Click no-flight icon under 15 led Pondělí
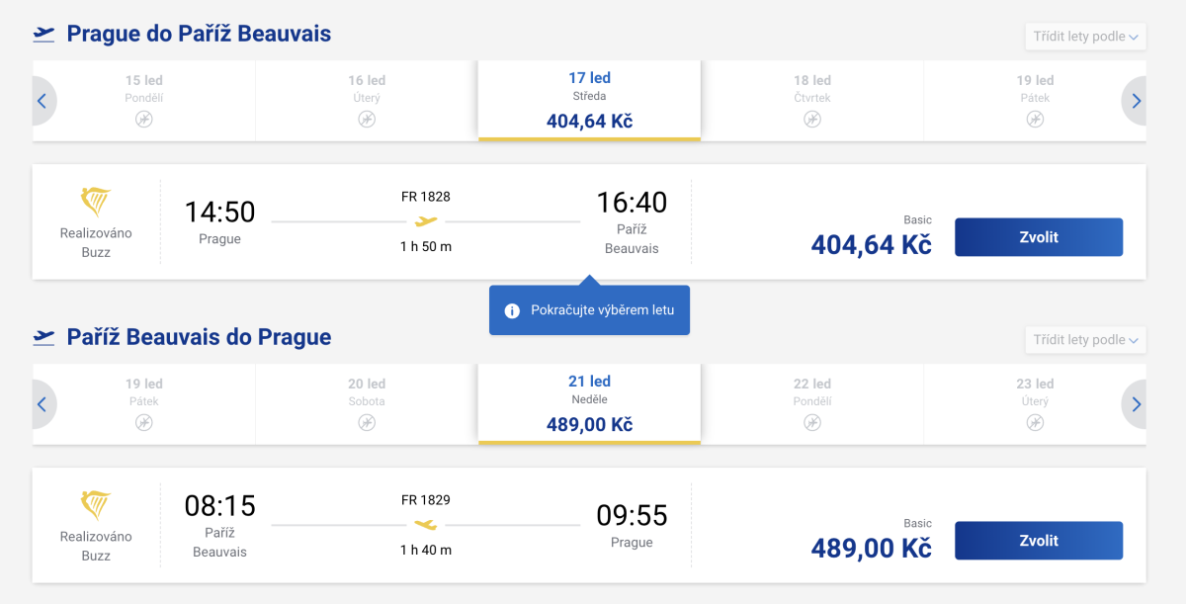 [144, 120]
